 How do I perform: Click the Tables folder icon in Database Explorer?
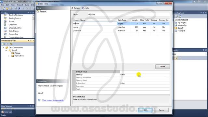coord(13,53)
